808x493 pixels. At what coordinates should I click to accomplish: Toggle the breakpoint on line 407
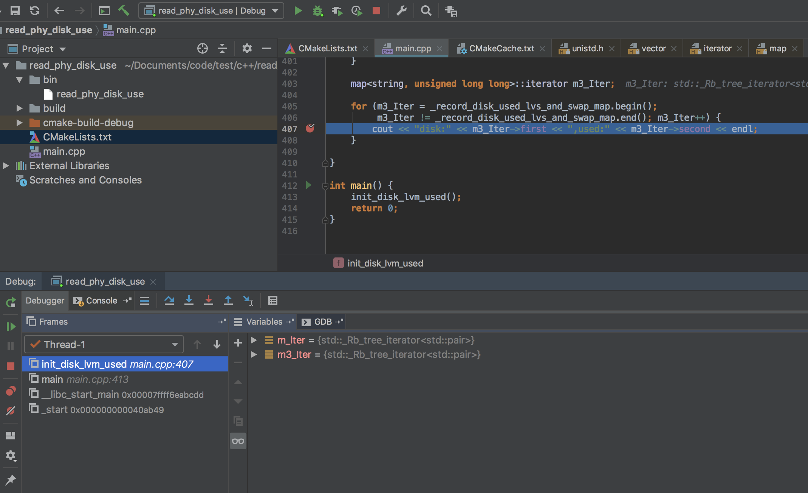pos(310,129)
